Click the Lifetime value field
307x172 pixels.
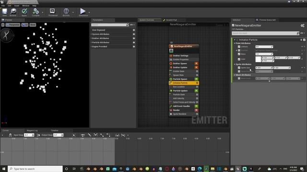coord(264,47)
